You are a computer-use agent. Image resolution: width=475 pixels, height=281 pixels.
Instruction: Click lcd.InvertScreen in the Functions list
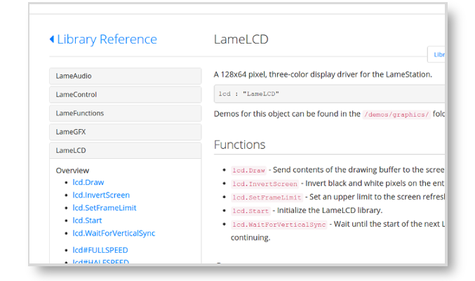point(265,184)
